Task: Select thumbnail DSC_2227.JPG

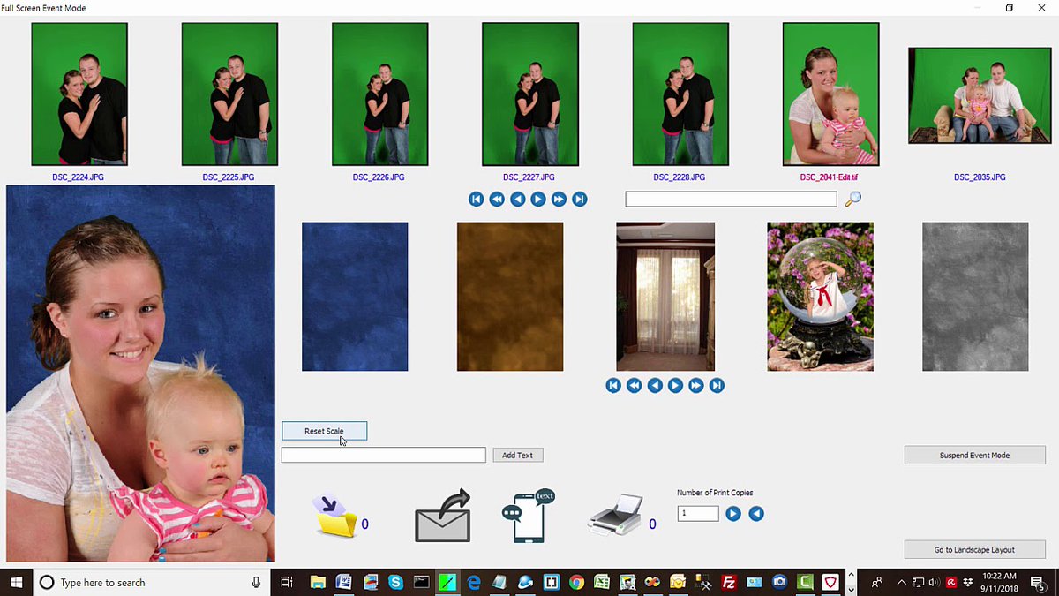Action: [x=530, y=94]
